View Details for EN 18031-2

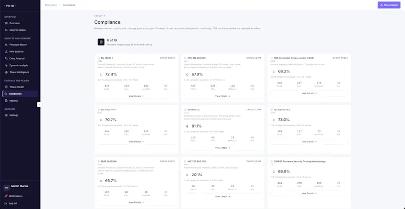pyautogui.click(x=223, y=148)
